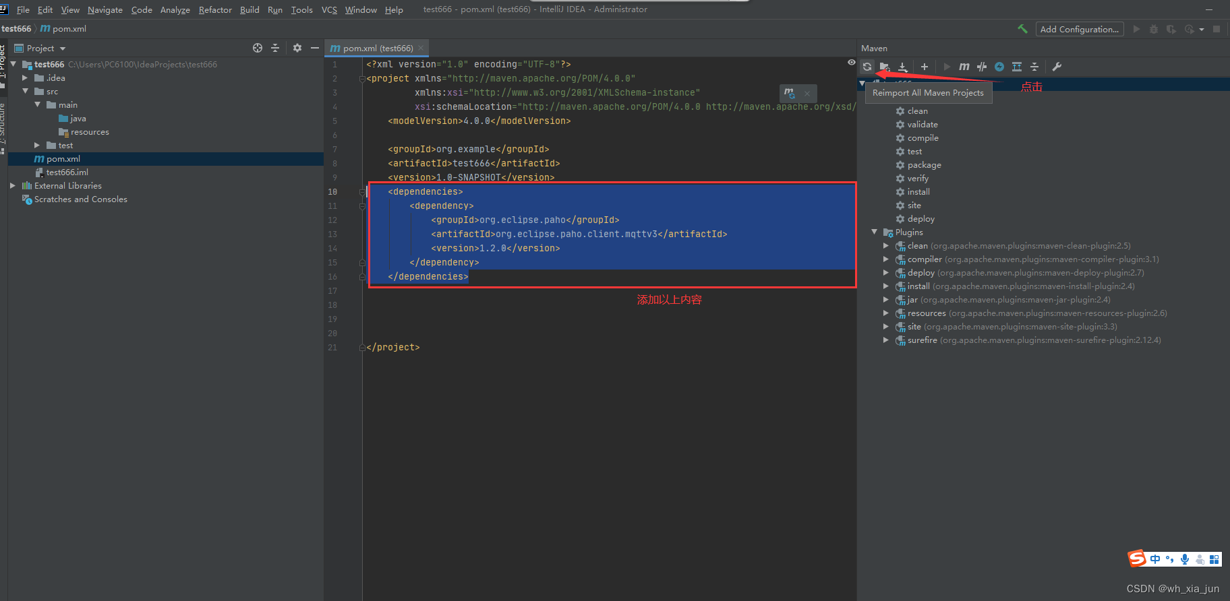Open the Navigate menu
Viewport: 1230px width, 601px height.
tap(105, 9)
